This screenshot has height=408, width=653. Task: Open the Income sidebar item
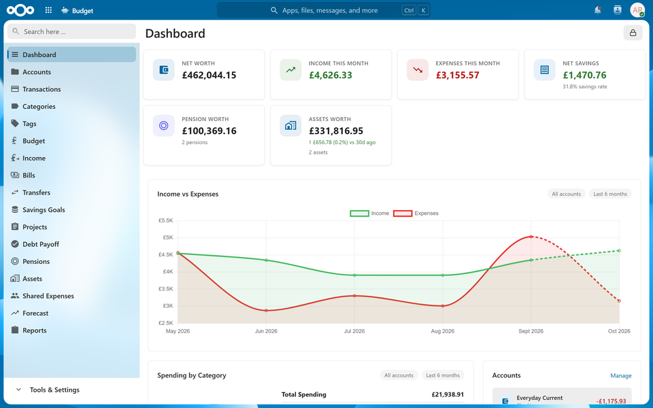point(71,158)
